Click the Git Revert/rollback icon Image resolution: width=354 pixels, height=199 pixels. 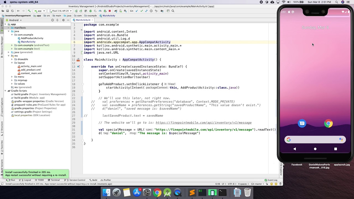pos(156,11)
